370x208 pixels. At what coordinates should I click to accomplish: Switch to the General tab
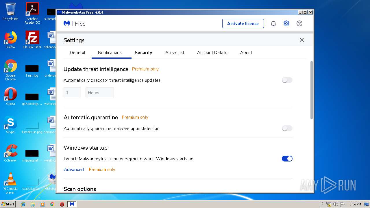tap(77, 53)
